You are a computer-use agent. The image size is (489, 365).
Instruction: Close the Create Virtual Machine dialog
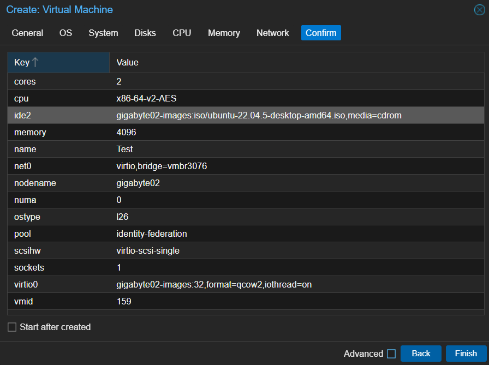click(479, 10)
